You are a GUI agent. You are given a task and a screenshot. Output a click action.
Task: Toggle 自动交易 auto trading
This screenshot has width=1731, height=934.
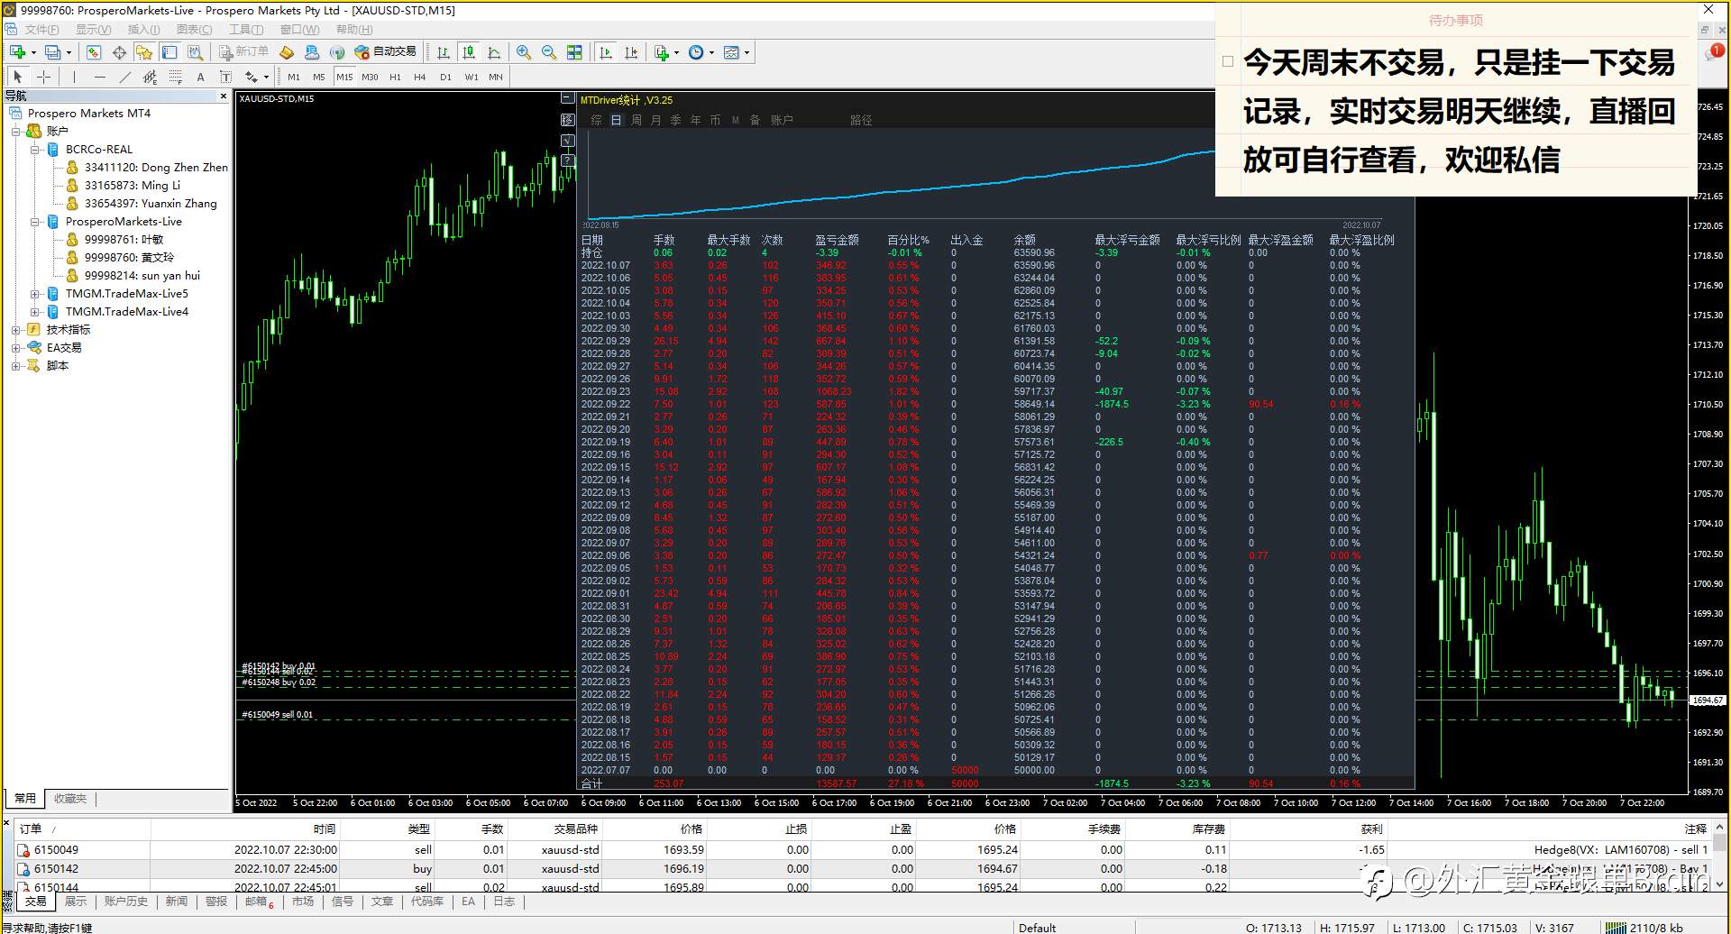pos(386,52)
